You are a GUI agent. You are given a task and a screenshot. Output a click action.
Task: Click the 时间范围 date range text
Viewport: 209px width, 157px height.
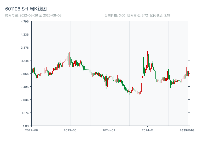pyautogui.click(x=33, y=15)
